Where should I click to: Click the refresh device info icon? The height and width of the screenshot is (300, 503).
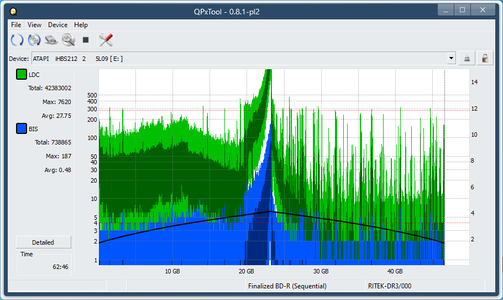coord(17,40)
